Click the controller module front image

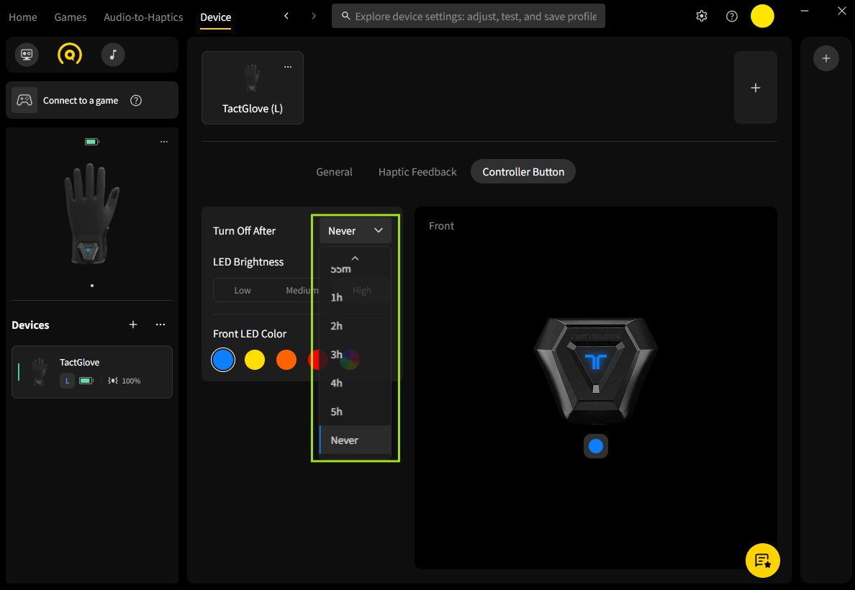click(x=595, y=371)
